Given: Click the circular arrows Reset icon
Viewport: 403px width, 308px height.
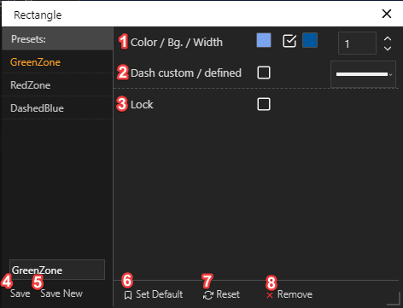Looking at the screenshot, I should coord(208,295).
